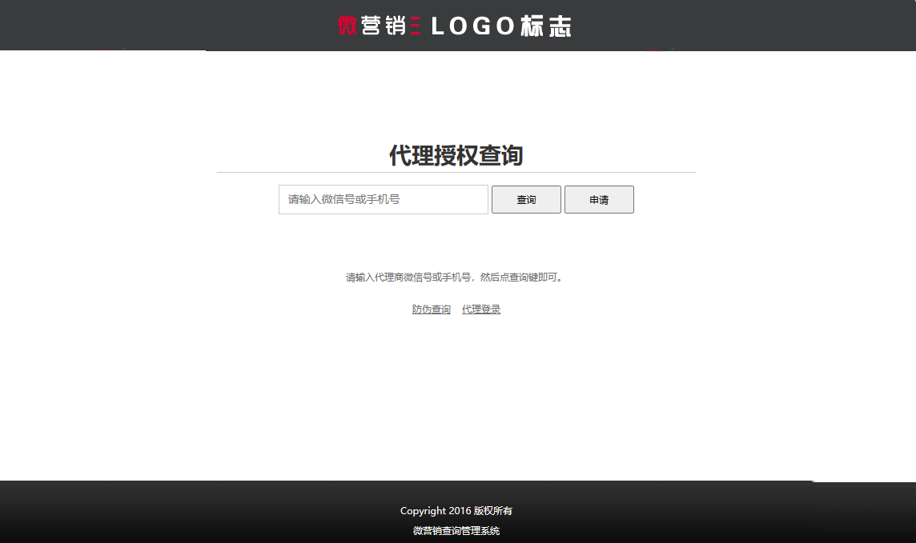
Task: Open the 代理登录 link
Action: coord(480,309)
